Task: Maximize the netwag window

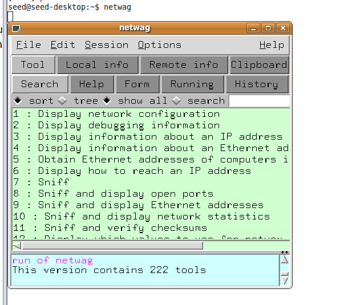Action: tap(268, 29)
